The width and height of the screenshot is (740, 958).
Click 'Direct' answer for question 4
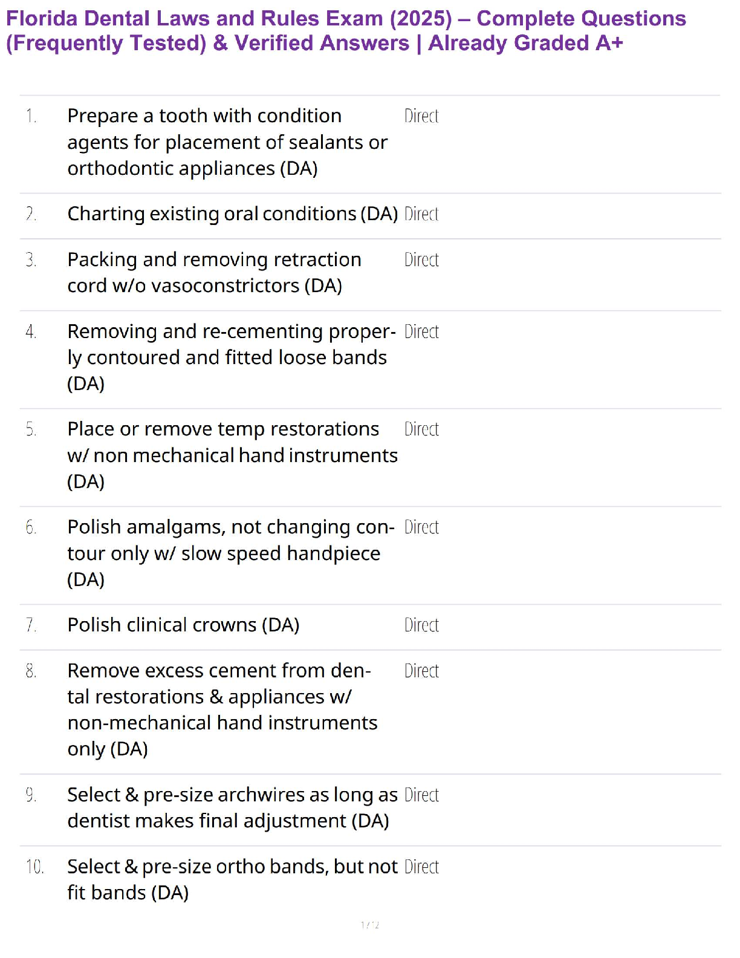421,331
